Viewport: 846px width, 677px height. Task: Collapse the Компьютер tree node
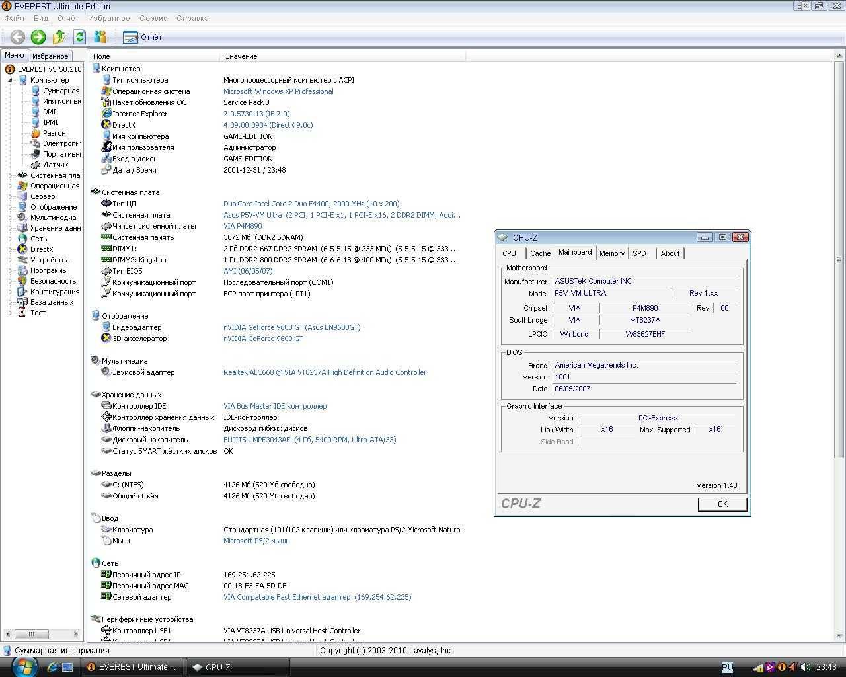click(11, 80)
